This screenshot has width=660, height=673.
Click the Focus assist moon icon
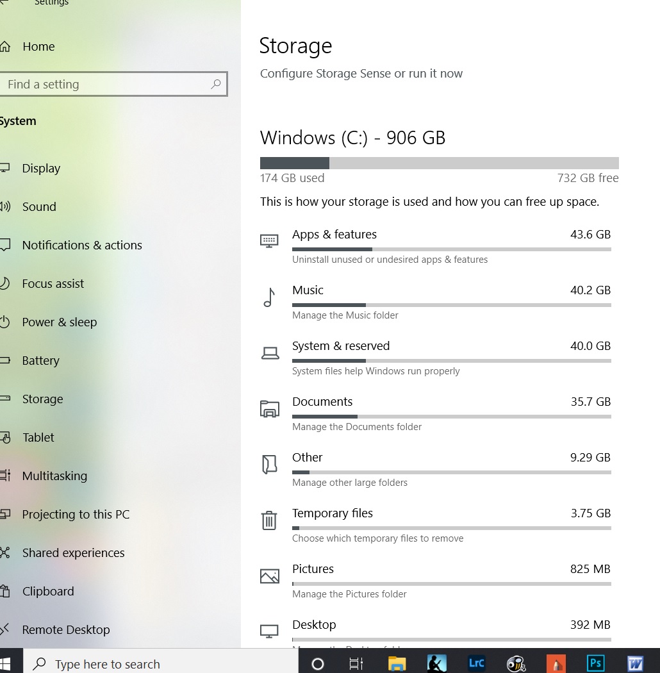tap(4, 284)
